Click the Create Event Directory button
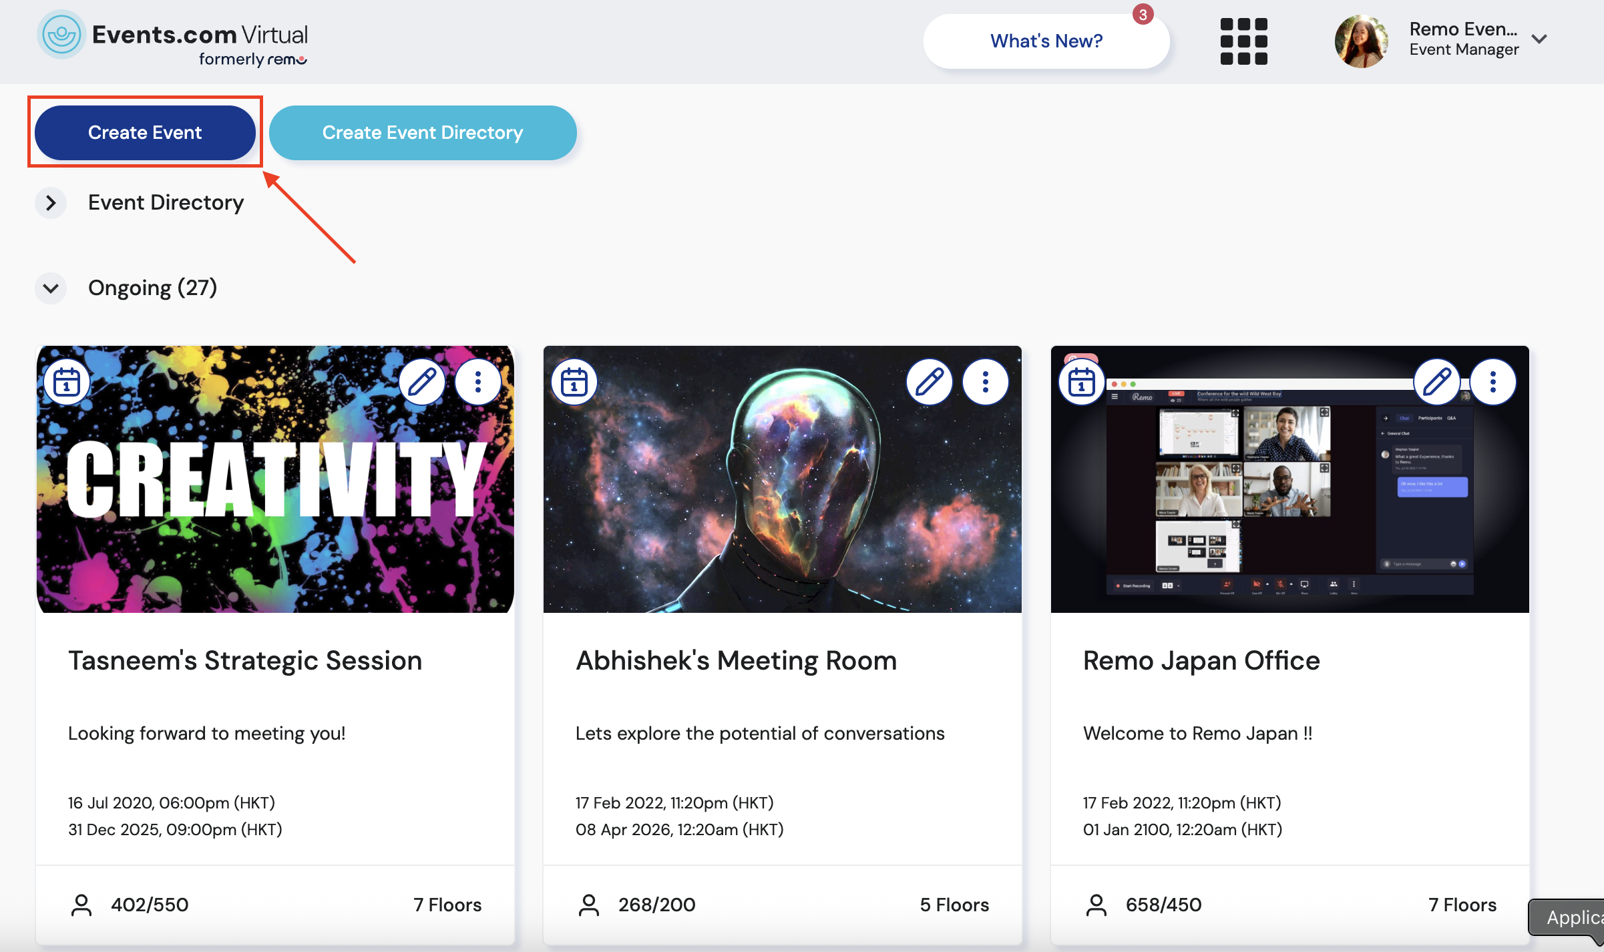 point(423,132)
